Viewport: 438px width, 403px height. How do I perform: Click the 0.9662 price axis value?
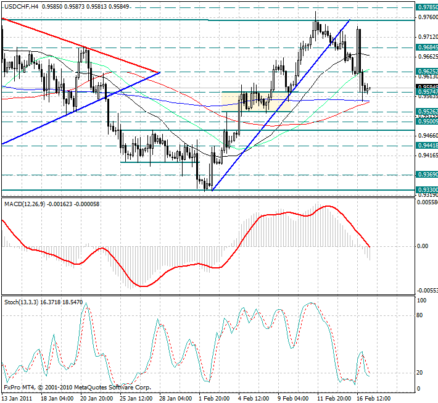[428, 57]
